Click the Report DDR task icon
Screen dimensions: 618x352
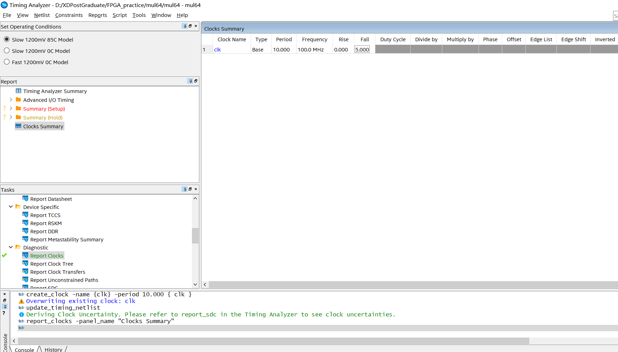click(x=25, y=231)
